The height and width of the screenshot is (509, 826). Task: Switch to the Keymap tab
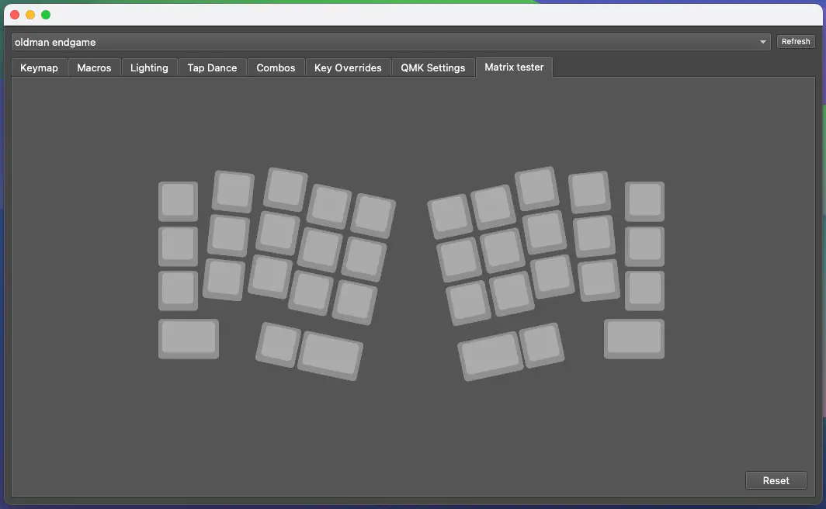39,68
